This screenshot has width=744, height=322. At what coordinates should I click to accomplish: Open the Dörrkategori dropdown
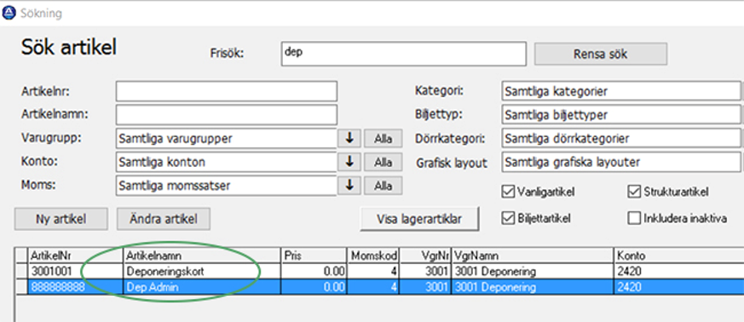621,138
